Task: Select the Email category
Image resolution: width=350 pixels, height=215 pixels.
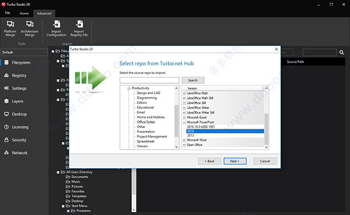Action: [141, 112]
